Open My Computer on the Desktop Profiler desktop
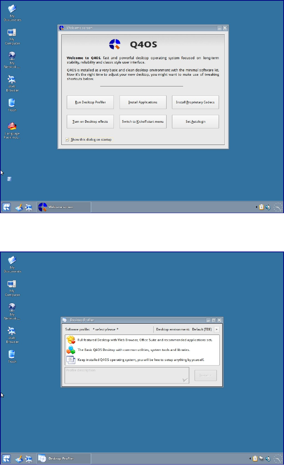 (x=12, y=288)
